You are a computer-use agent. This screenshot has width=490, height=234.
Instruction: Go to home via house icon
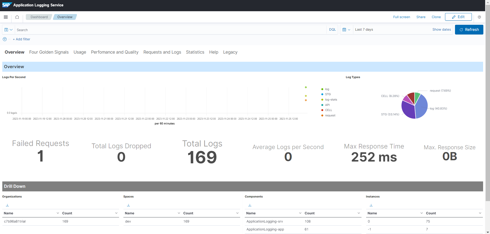[17, 17]
